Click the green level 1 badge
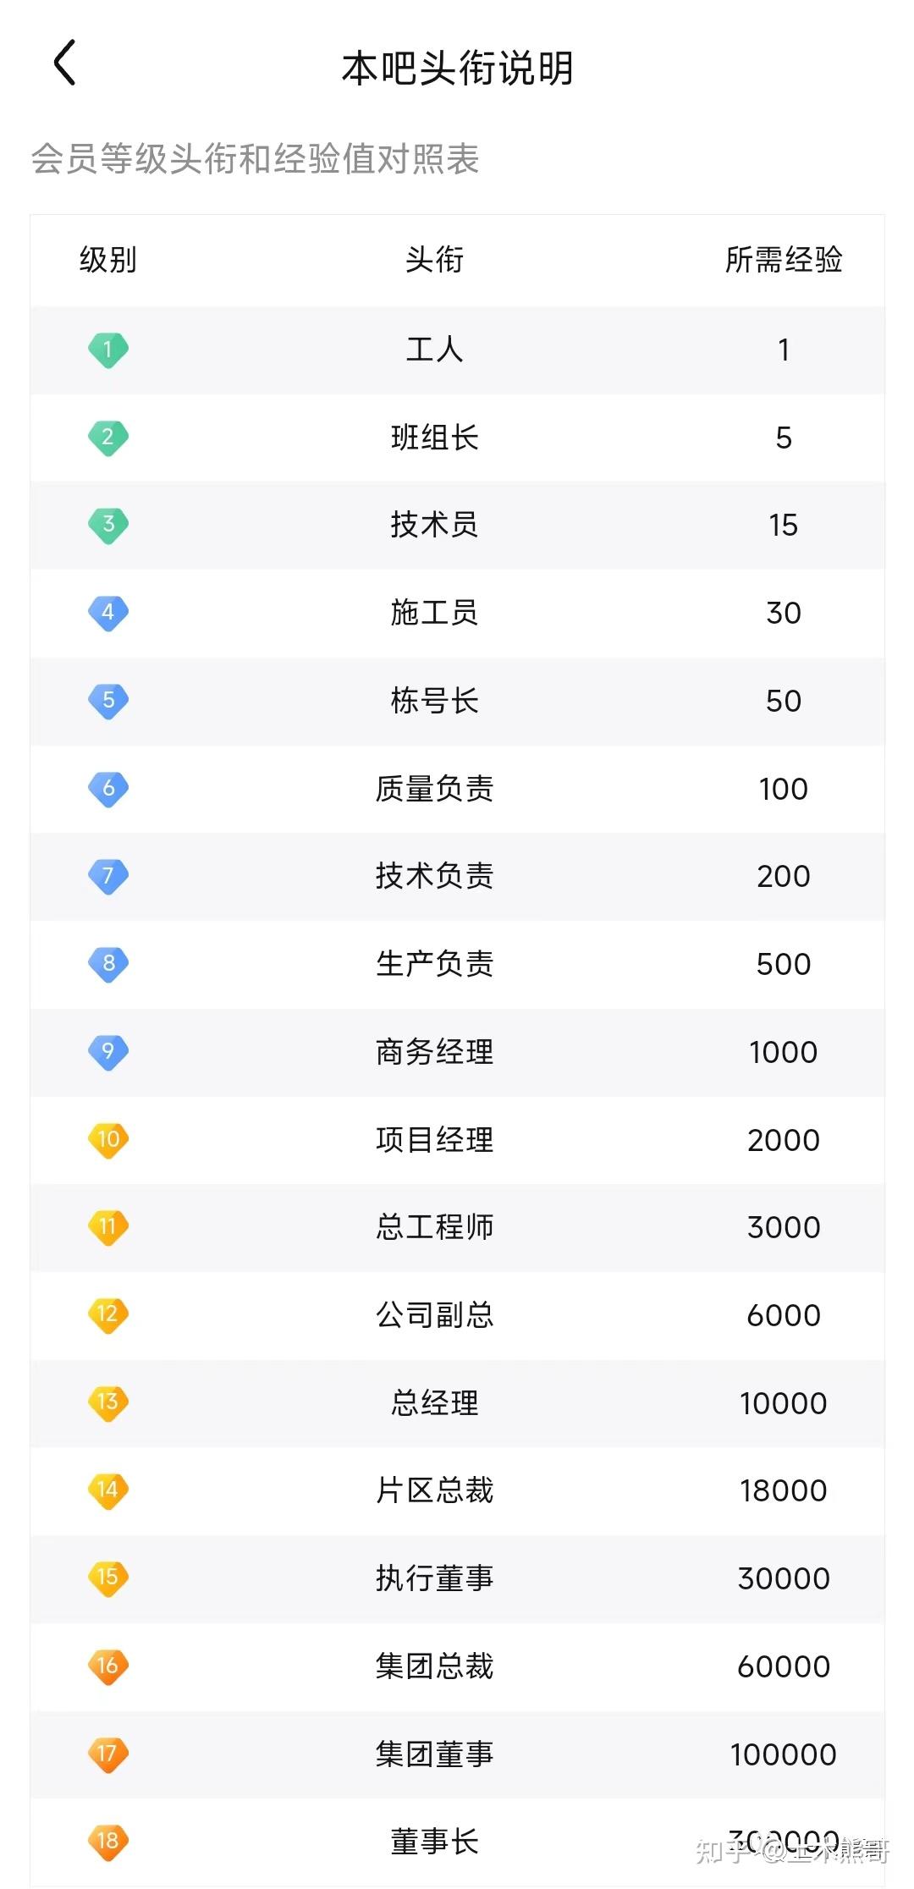Image resolution: width=914 pixels, height=1889 pixels. [108, 350]
